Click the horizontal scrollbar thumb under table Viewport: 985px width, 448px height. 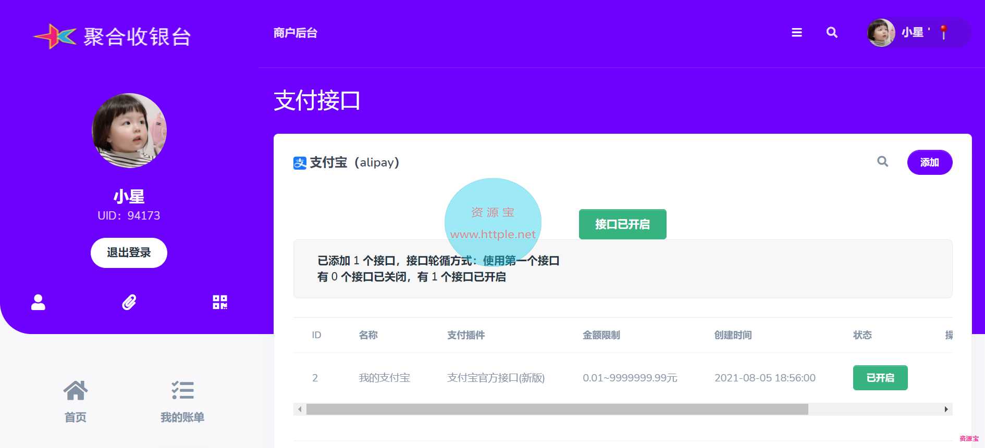click(x=557, y=409)
